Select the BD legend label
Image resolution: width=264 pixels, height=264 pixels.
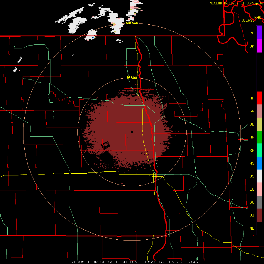click(x=252, y=124)
